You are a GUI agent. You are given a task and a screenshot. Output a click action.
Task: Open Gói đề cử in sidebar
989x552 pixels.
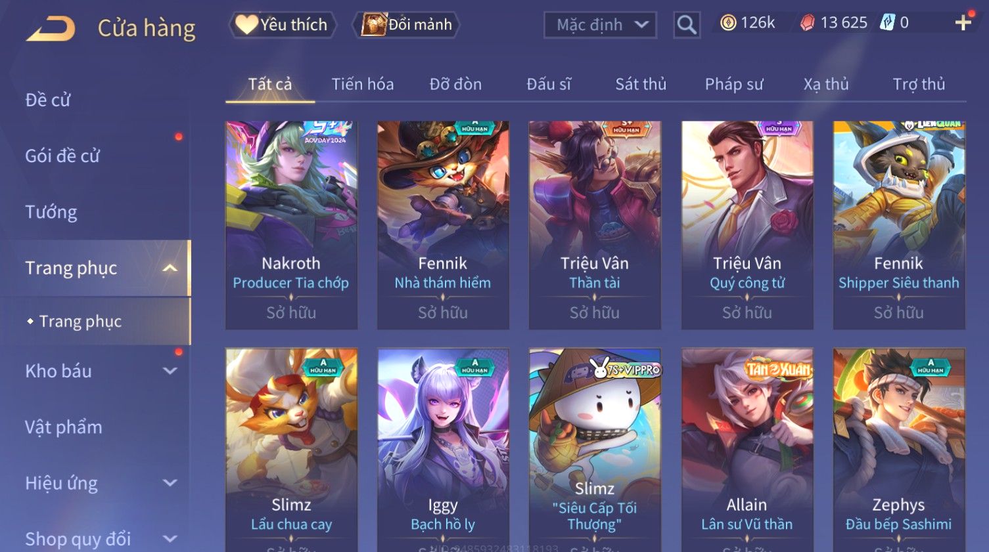tap(62, 156)
